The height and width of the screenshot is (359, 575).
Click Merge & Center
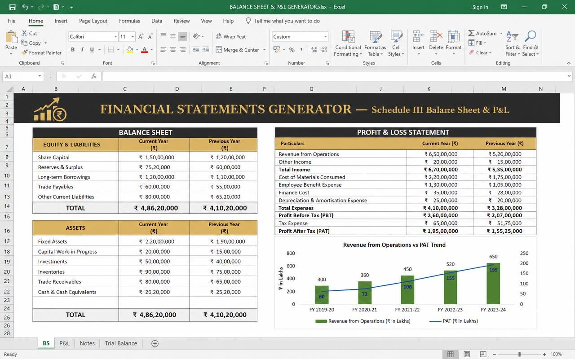click(x=237, y=50)
